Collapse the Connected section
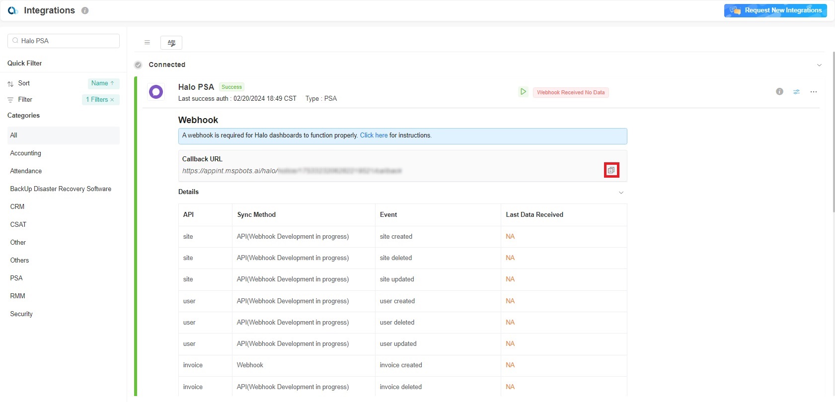This screenshot has width=835, height=402. (819, 65)
